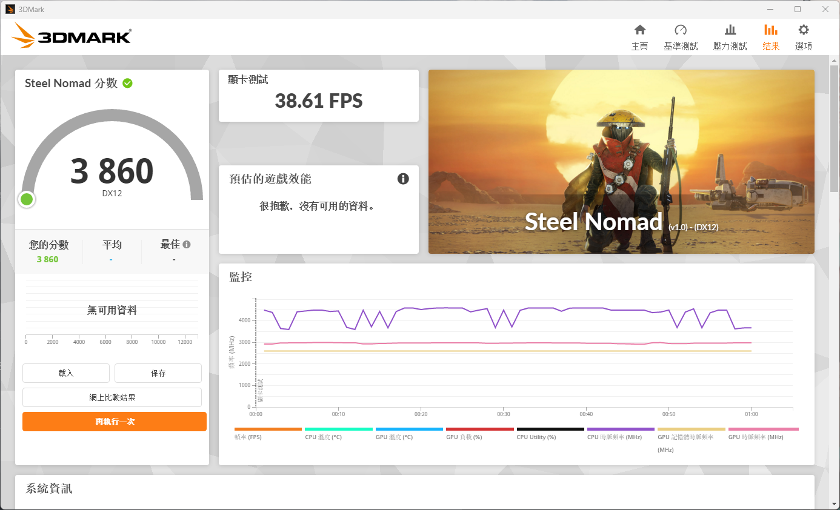Image resolution: width=840 pixels, height=510 pixels.
Task: Toggle the CPU 時脈頻率 (MHz) legend series
Action: coord(621,434)
